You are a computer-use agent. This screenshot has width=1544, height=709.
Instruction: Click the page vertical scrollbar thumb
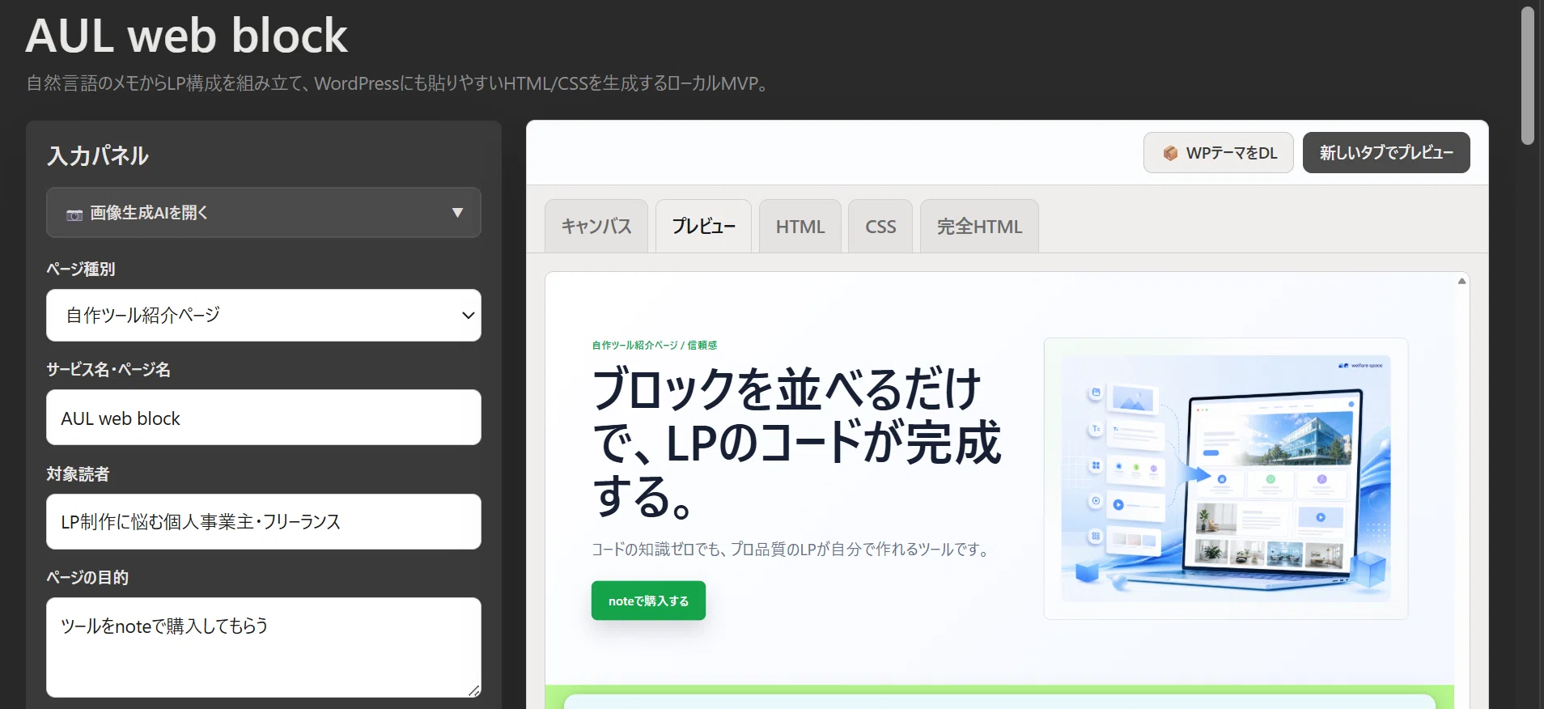[x=1528, y=75]
